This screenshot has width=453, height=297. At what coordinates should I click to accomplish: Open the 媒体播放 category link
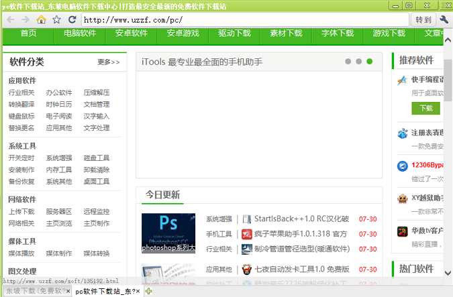[x=21, y=253]
